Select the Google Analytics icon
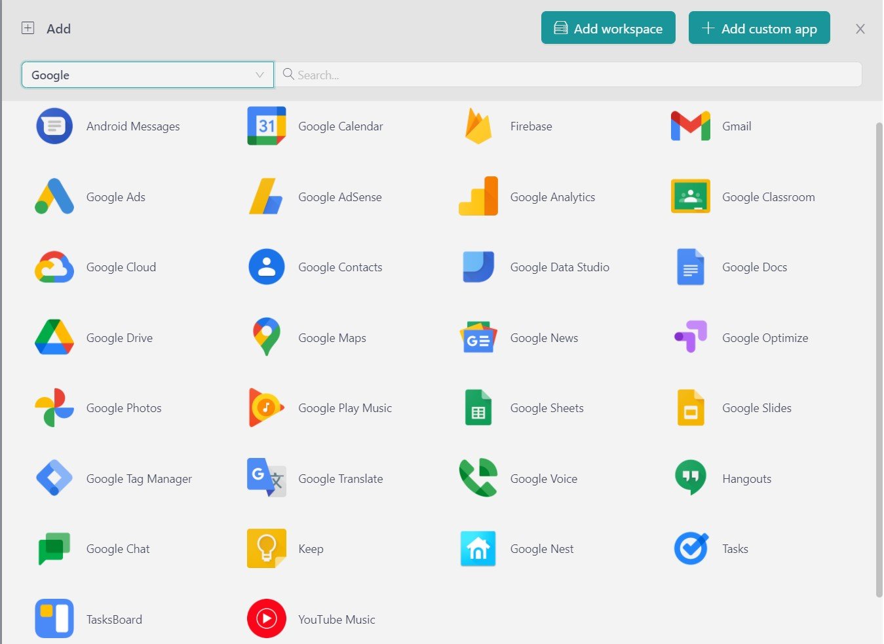884x644 pixels. (x=477, y=197)
